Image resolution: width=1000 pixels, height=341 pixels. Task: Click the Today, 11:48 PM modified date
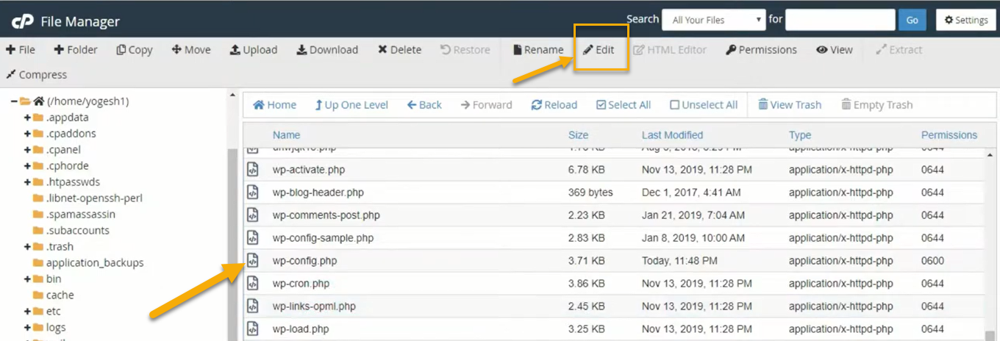tap(679, 261)
